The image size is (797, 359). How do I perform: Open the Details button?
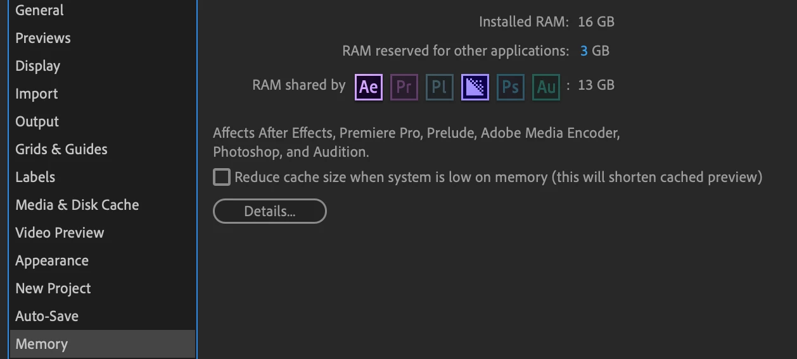coord(269,211)
